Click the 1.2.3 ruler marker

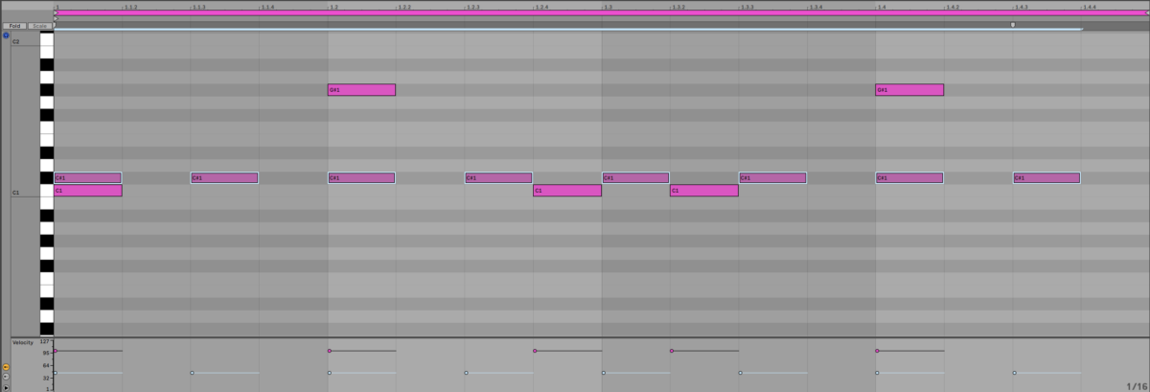pos(472,7)
